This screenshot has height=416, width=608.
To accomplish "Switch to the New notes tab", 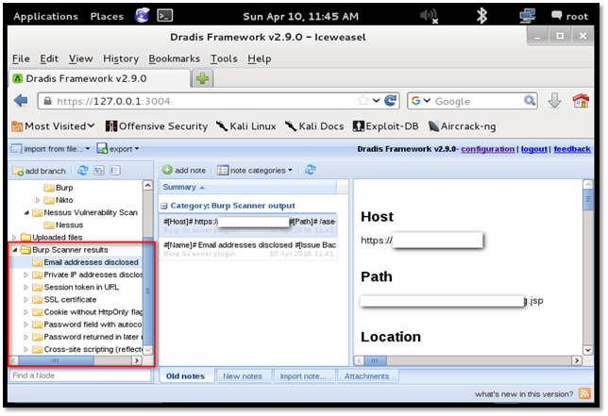I will coord(244,376).
